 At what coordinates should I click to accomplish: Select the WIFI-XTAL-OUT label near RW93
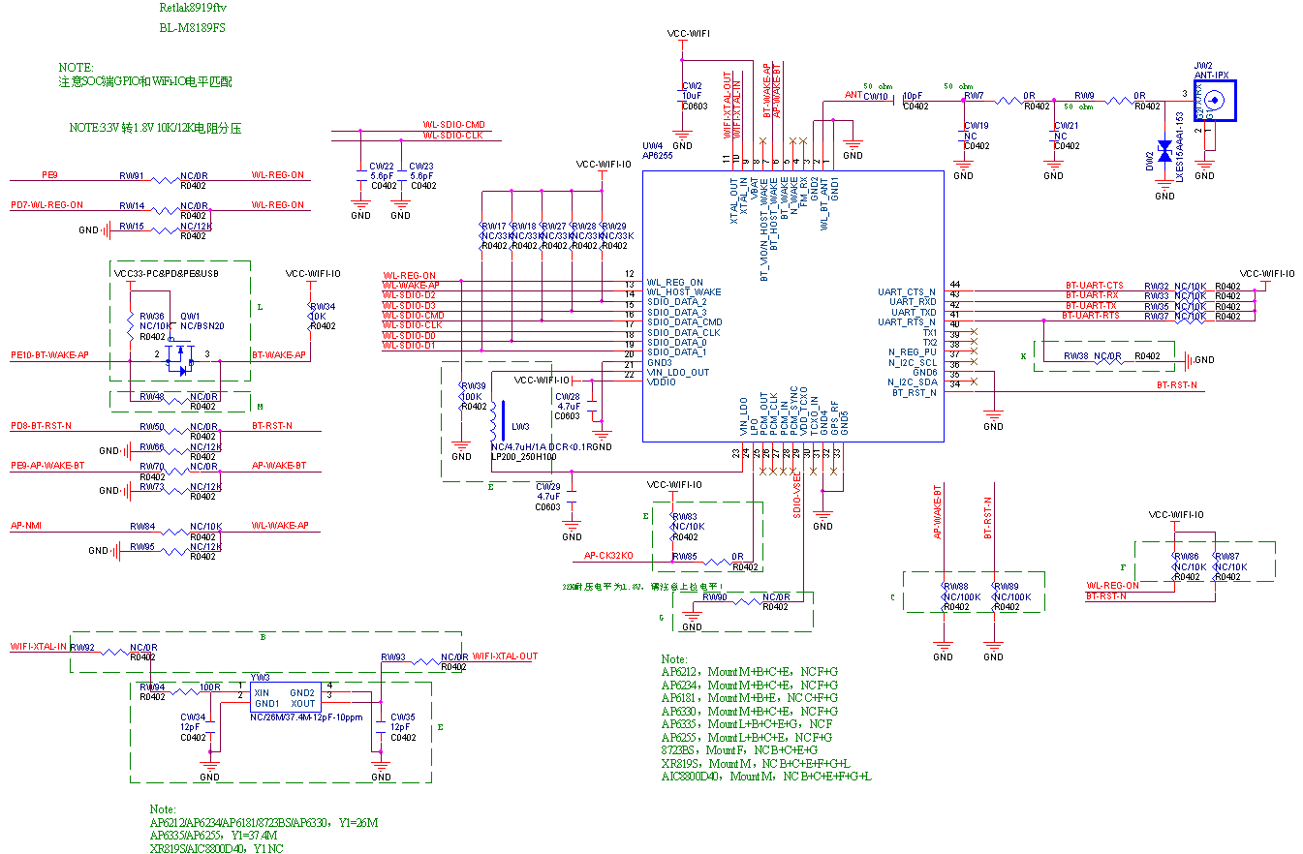pos(505,656)
